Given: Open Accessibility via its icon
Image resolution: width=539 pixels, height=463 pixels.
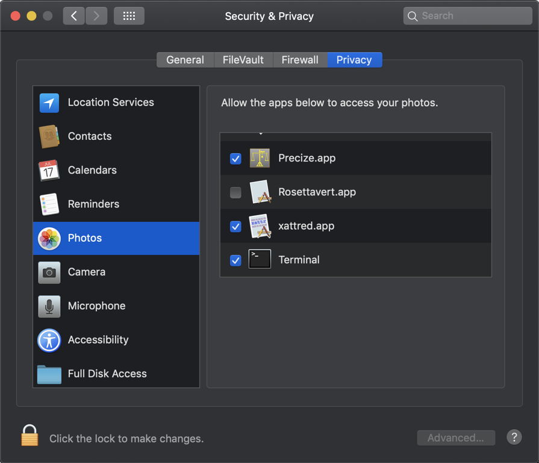Looking at the screenshot, I should pos(49,340).
